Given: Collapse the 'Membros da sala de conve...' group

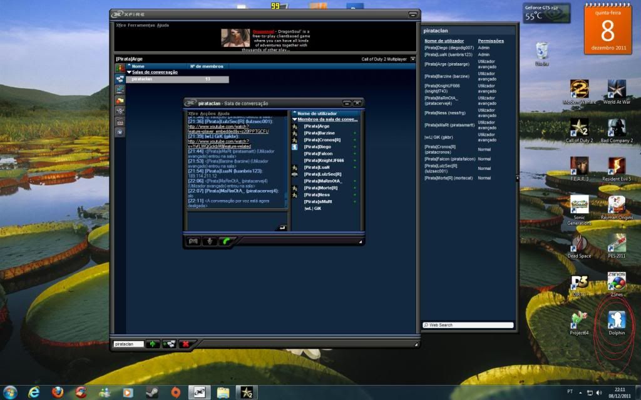Looking at the screenshot, I should click(x=294, y=119).
